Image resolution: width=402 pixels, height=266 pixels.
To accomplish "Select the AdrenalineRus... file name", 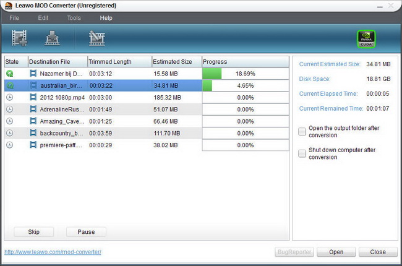I will click(62, 109).
